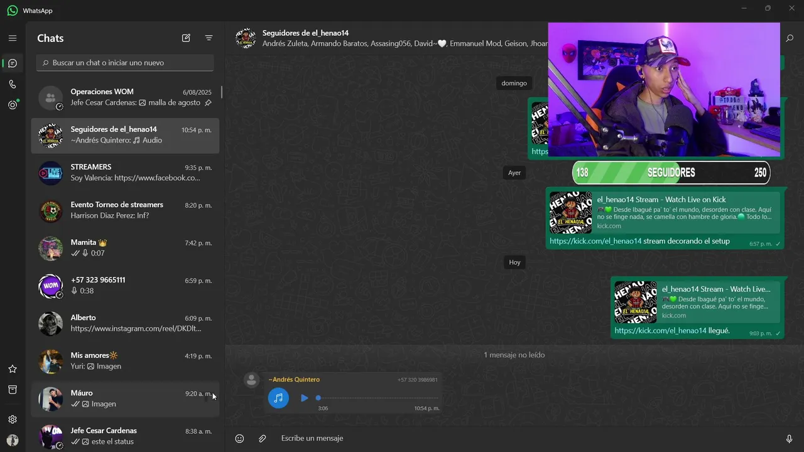Seek the audio message progress slider
The height and width of the screenshot is (452, 804).
click(x=378, y=397)
